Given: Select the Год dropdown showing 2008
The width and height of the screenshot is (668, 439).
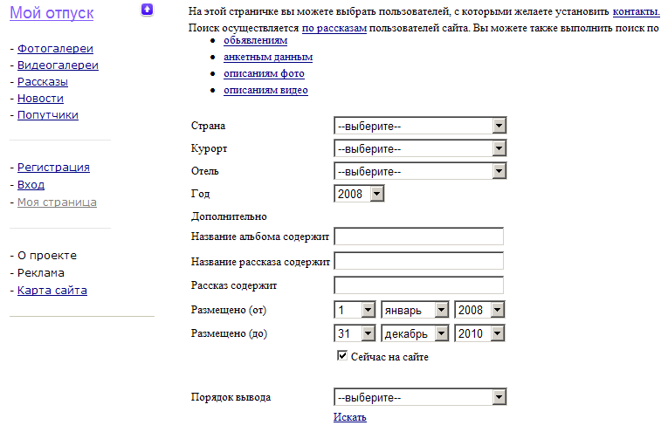Looking at the screenshot, I should coord(359,194).
